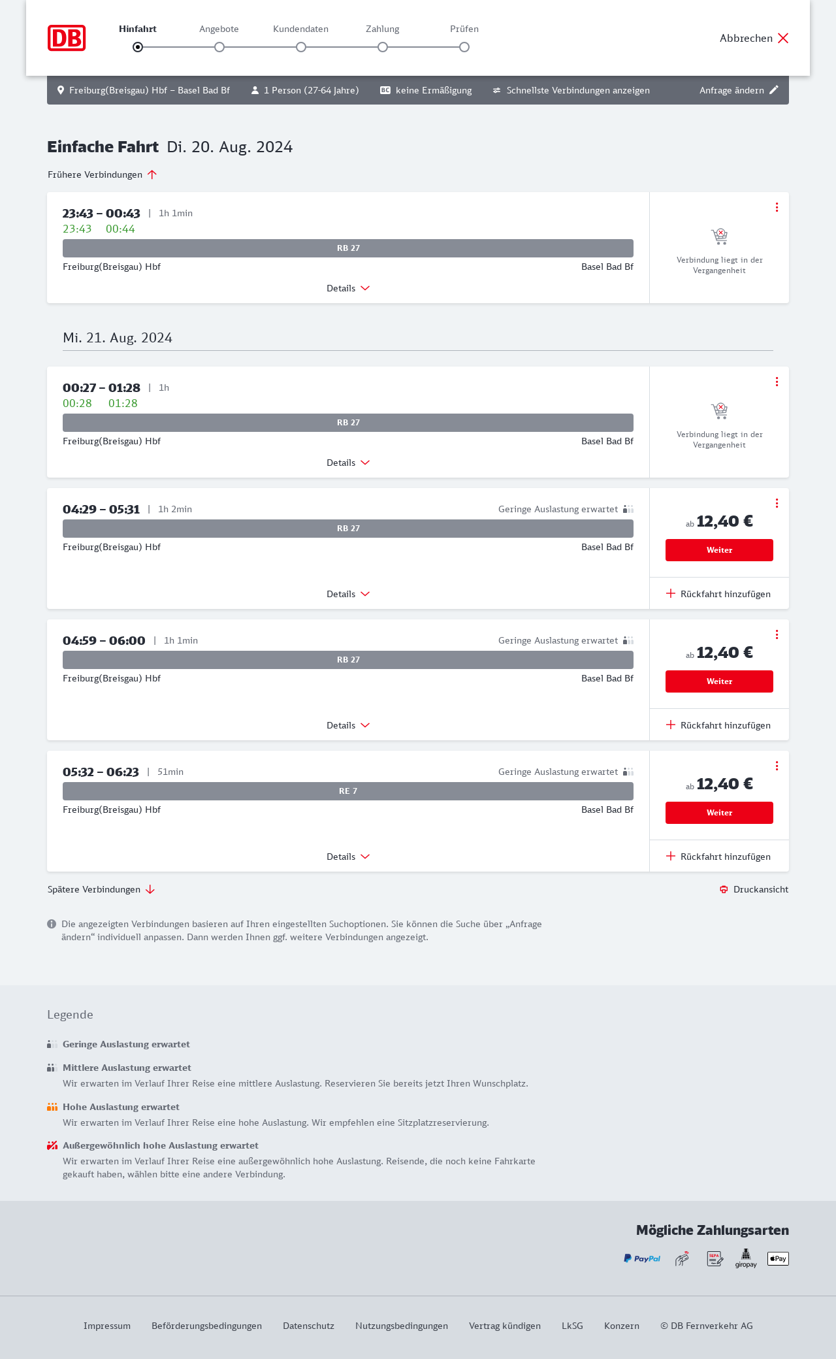
Task: Click the printer icon for Druckansicht
Action: point(724,889)
